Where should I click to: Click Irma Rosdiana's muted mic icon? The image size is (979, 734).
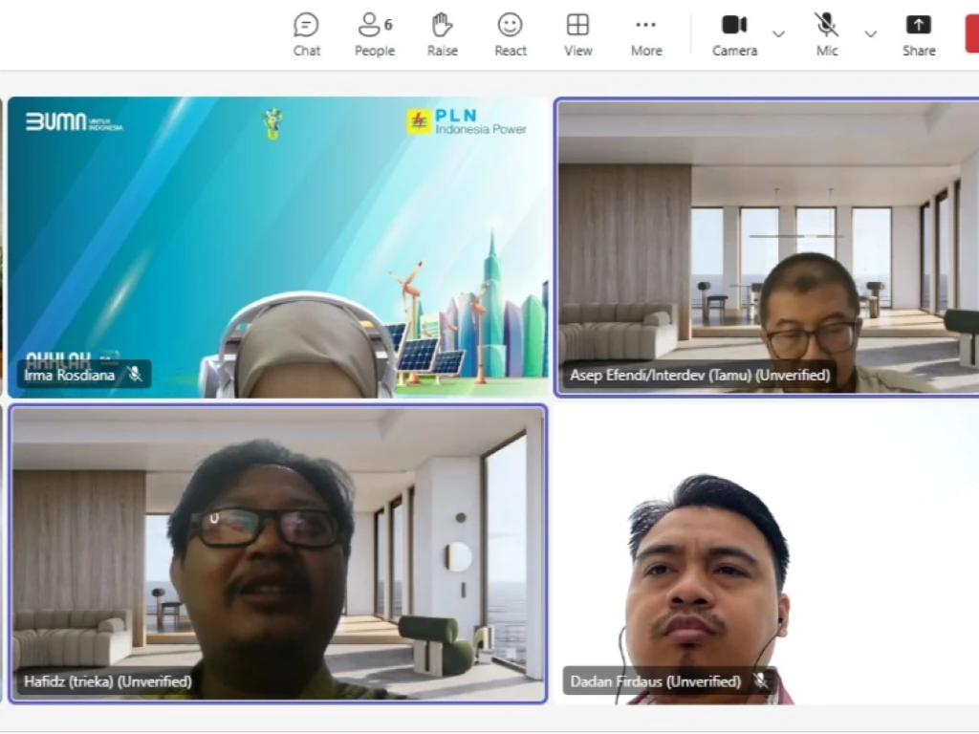pyautogui.click(x=135, y=375)
